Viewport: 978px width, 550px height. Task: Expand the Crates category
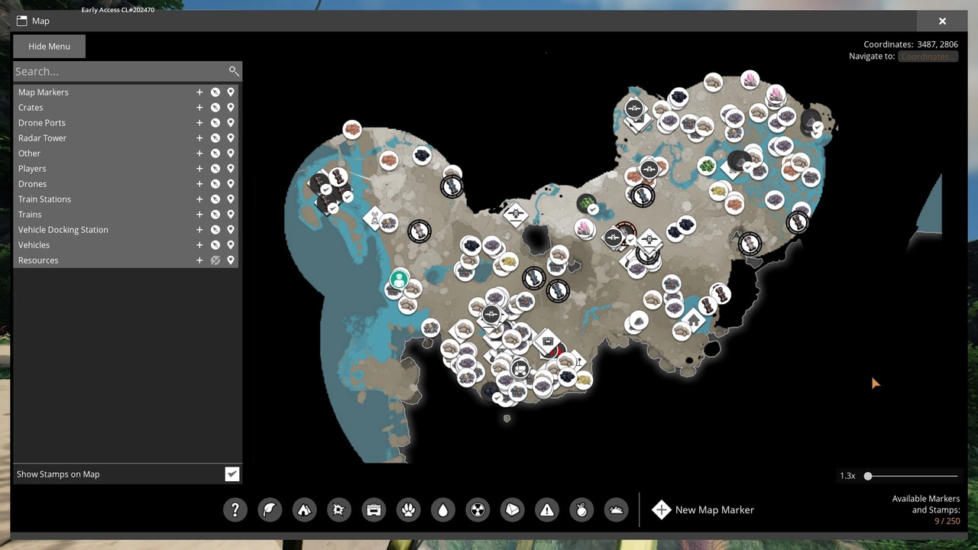pos(199,108)
